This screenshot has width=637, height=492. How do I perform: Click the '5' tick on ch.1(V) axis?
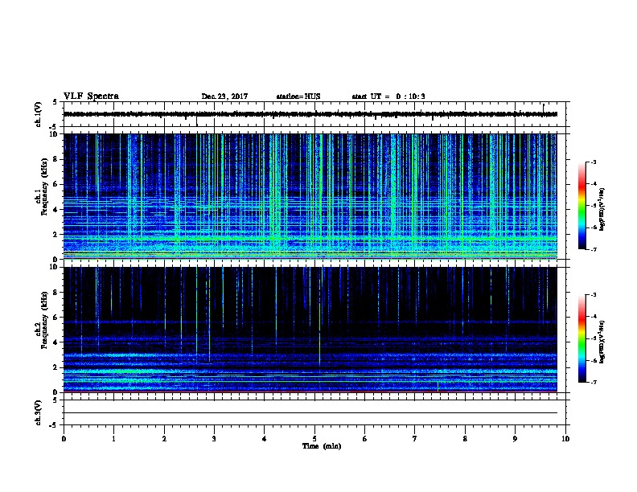point(55,102)
